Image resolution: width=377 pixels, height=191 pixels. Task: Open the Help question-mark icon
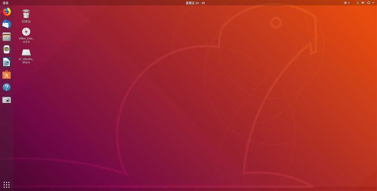pyautogui.click(x=7, y=87)
